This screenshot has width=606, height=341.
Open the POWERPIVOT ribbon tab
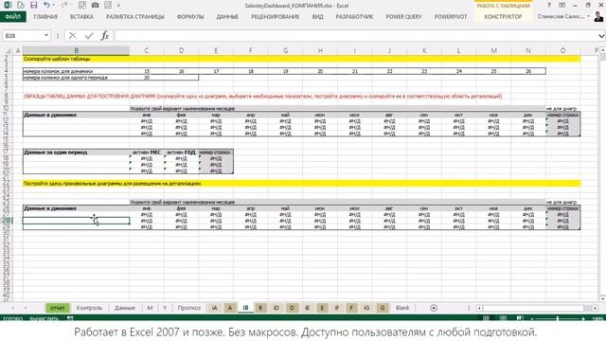point(451,17)
